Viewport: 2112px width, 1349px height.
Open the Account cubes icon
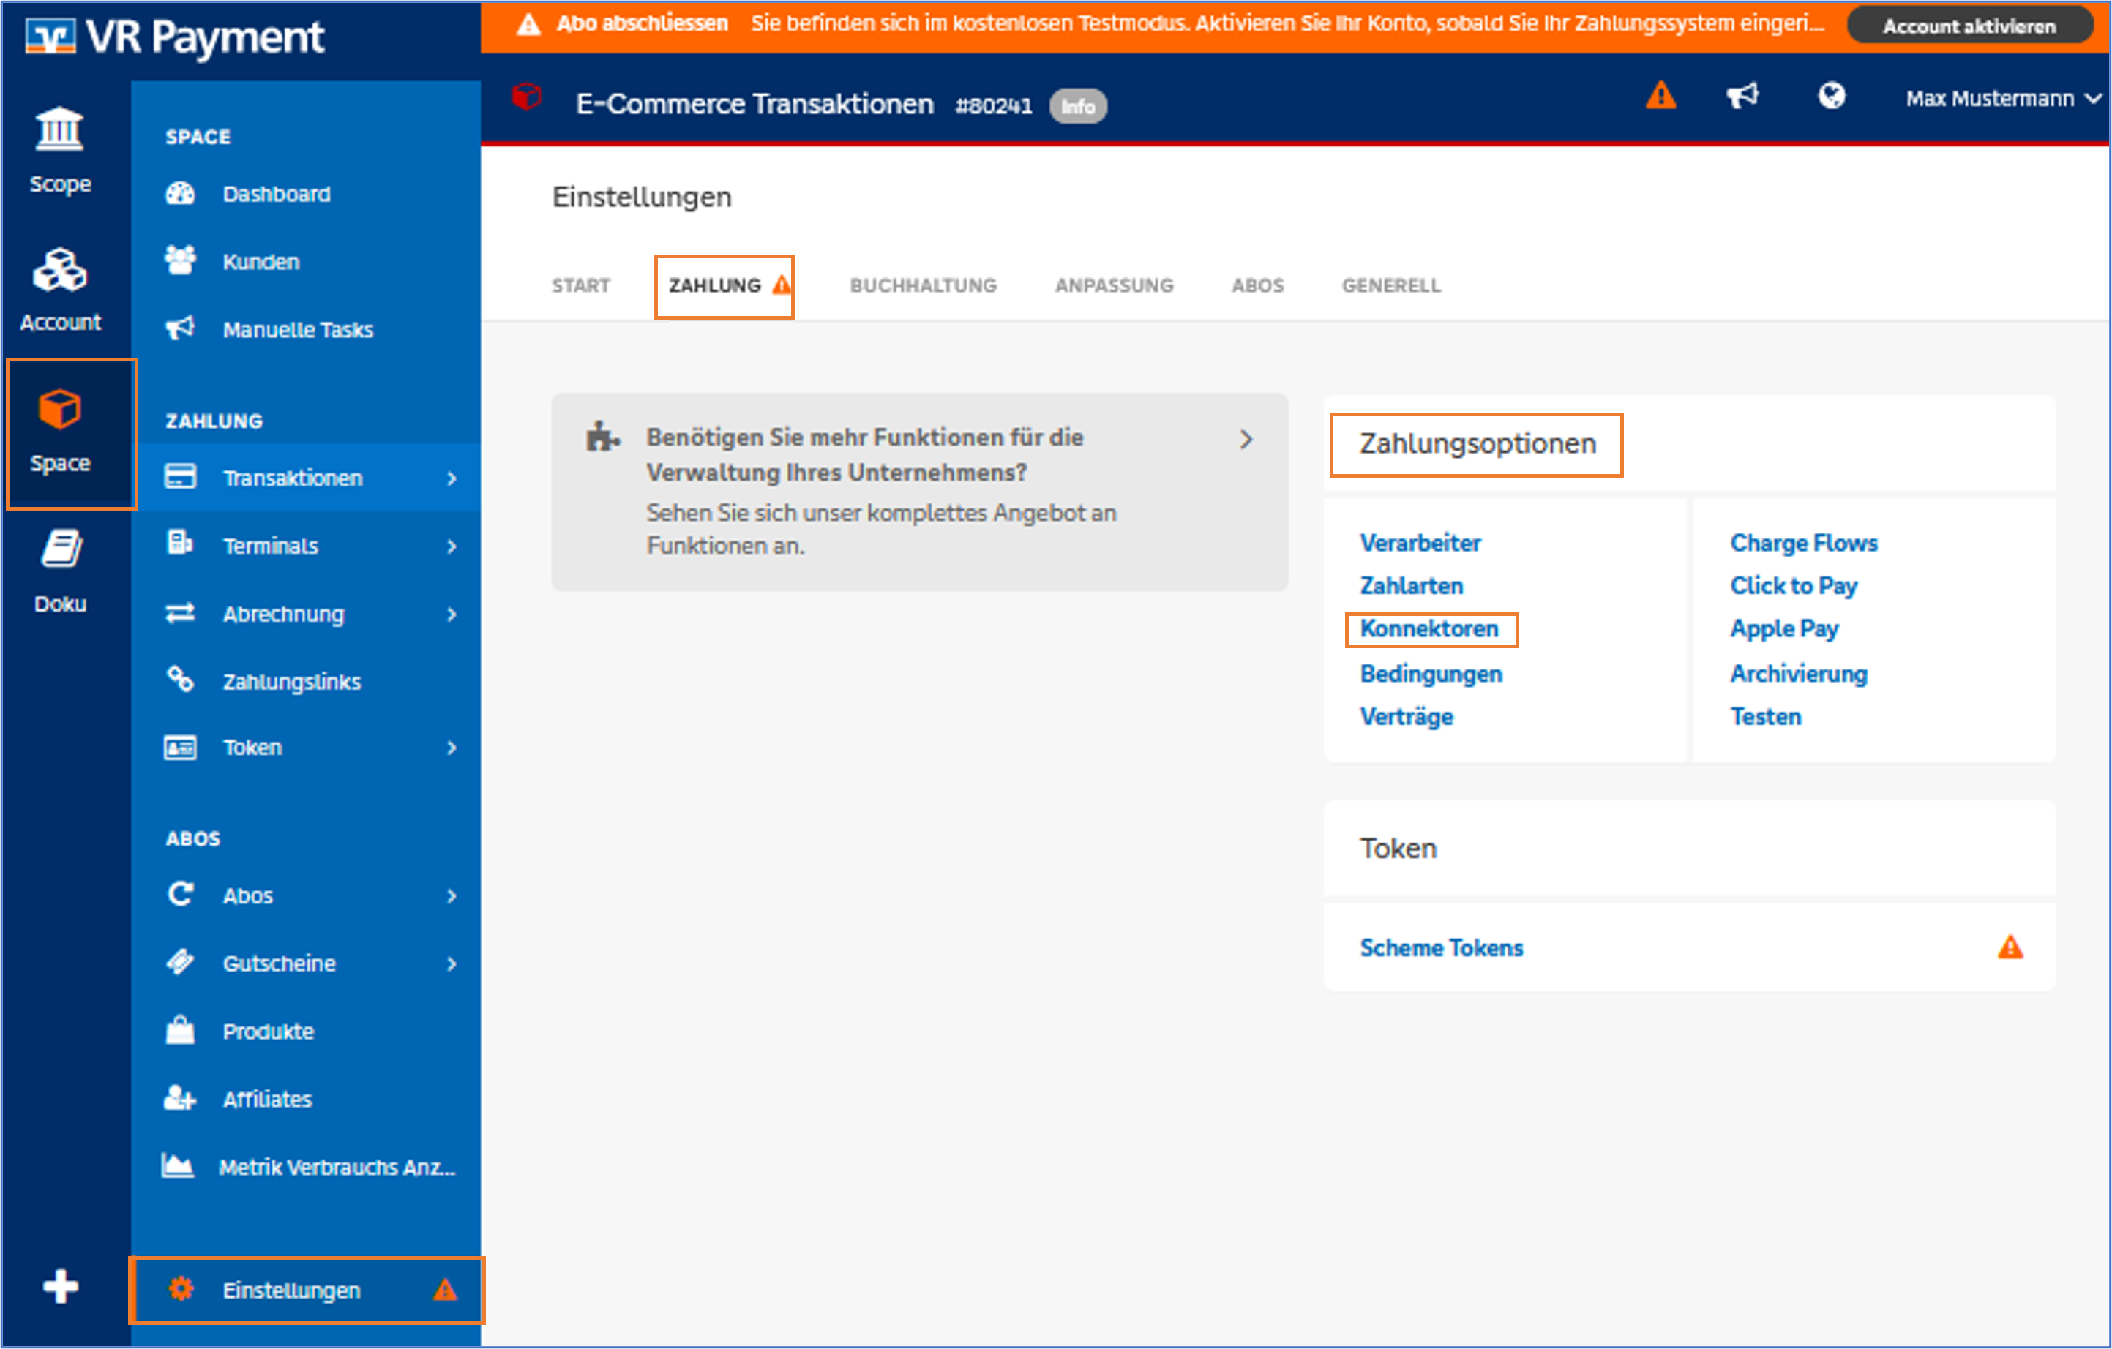[59, 269]
